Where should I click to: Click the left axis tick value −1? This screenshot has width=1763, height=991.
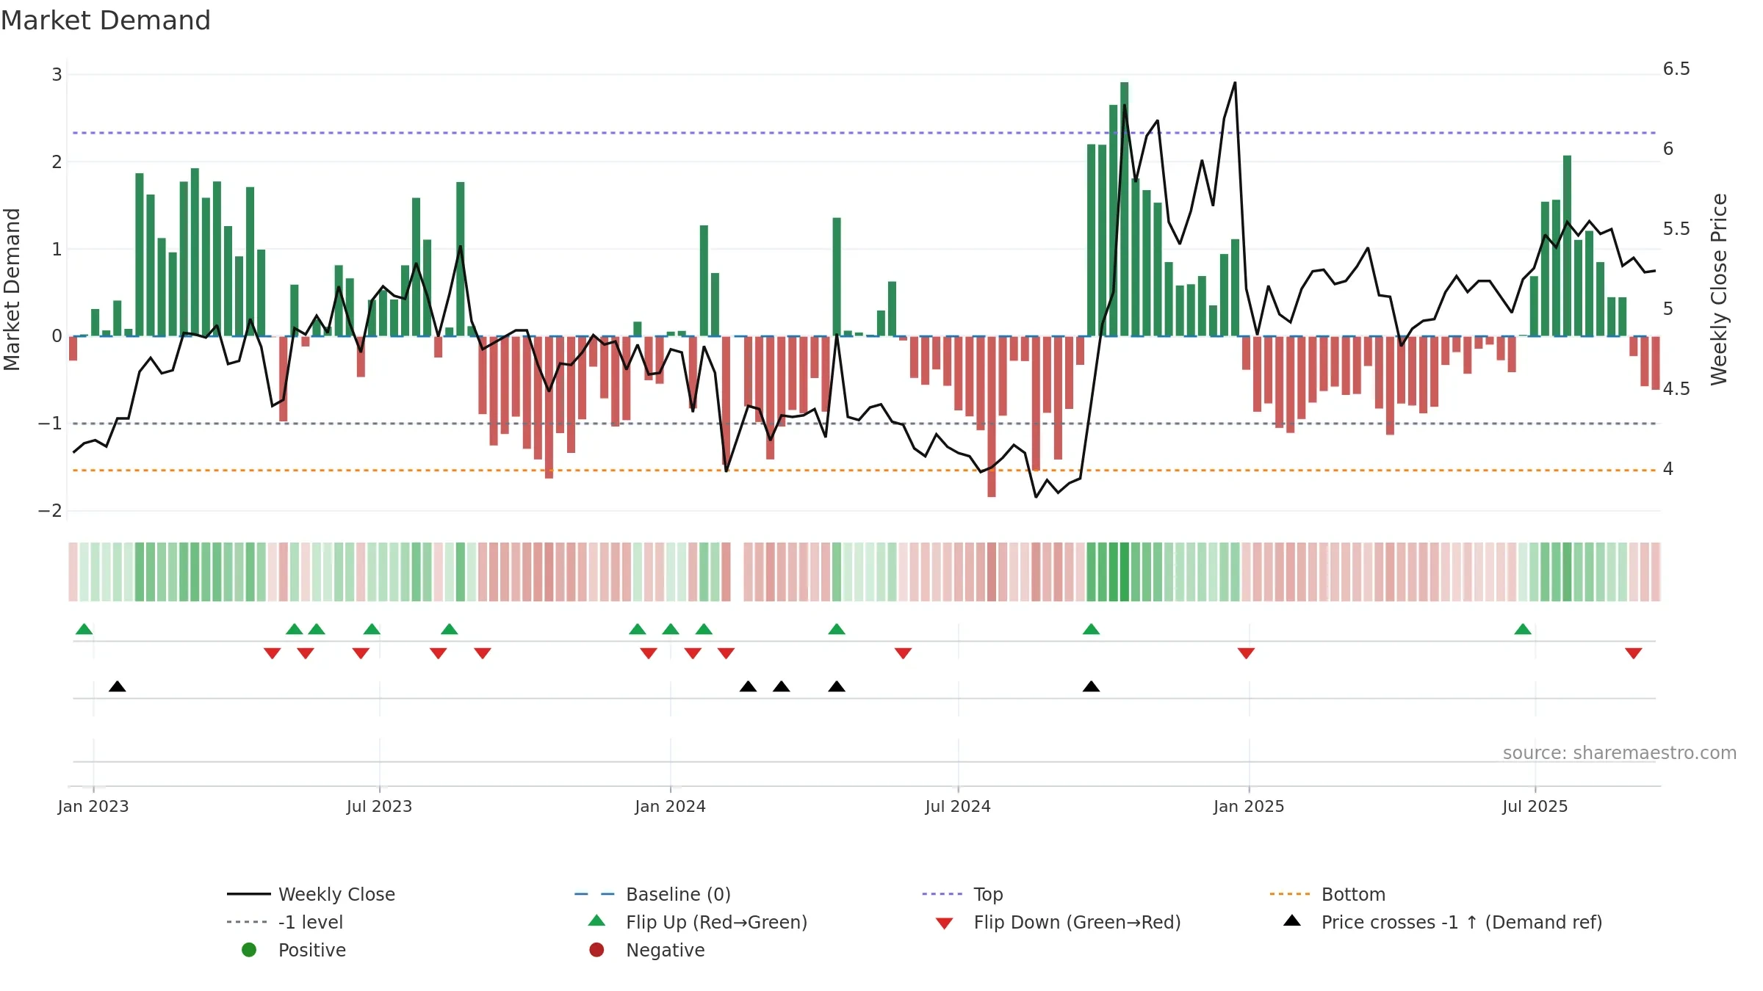pyautogui.click(x=50, y=424)
